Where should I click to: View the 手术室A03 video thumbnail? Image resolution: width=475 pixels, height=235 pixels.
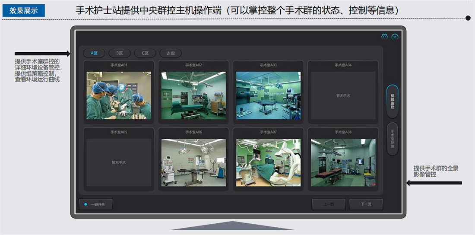pos(268,95)
